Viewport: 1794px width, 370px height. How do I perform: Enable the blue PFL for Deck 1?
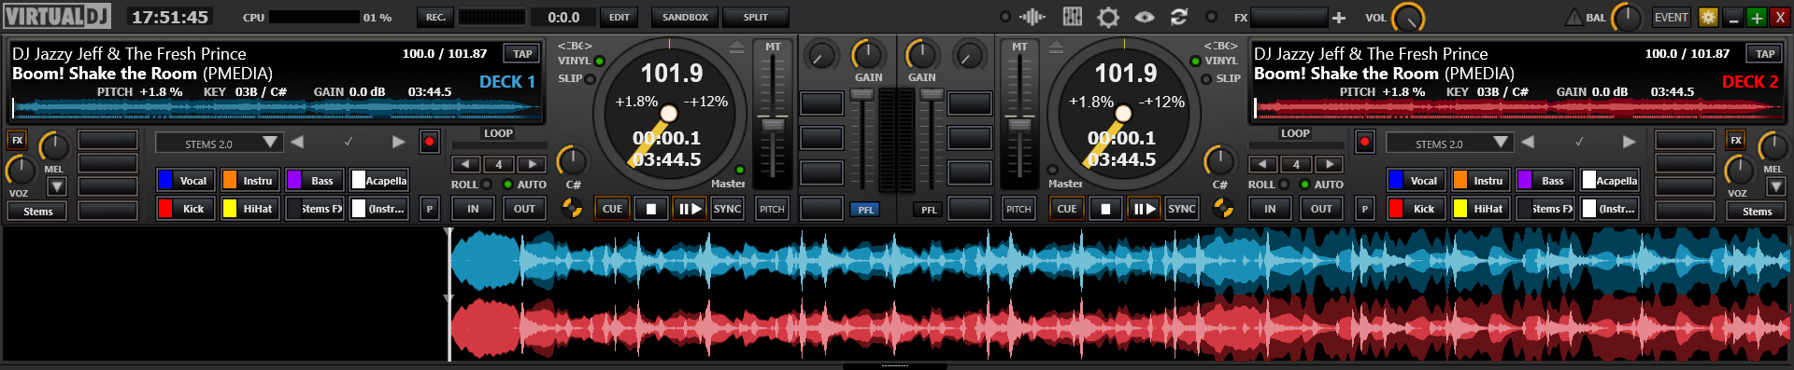[x=865, y=210]
